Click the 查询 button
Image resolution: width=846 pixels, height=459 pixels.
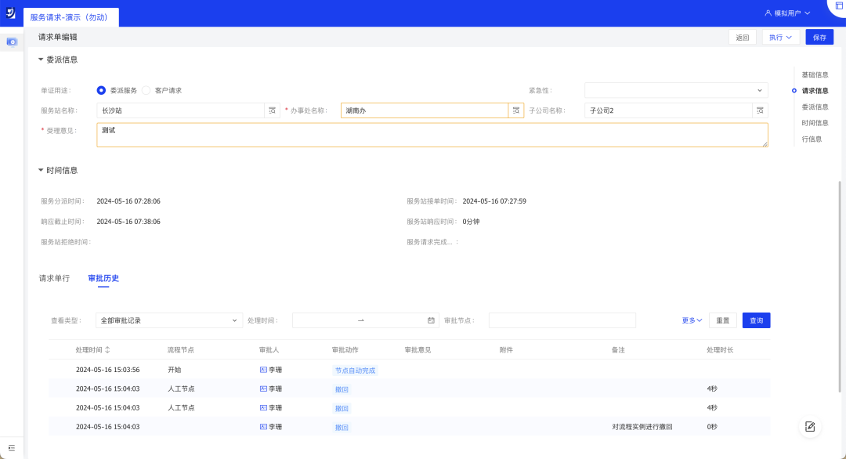(756, 320)
